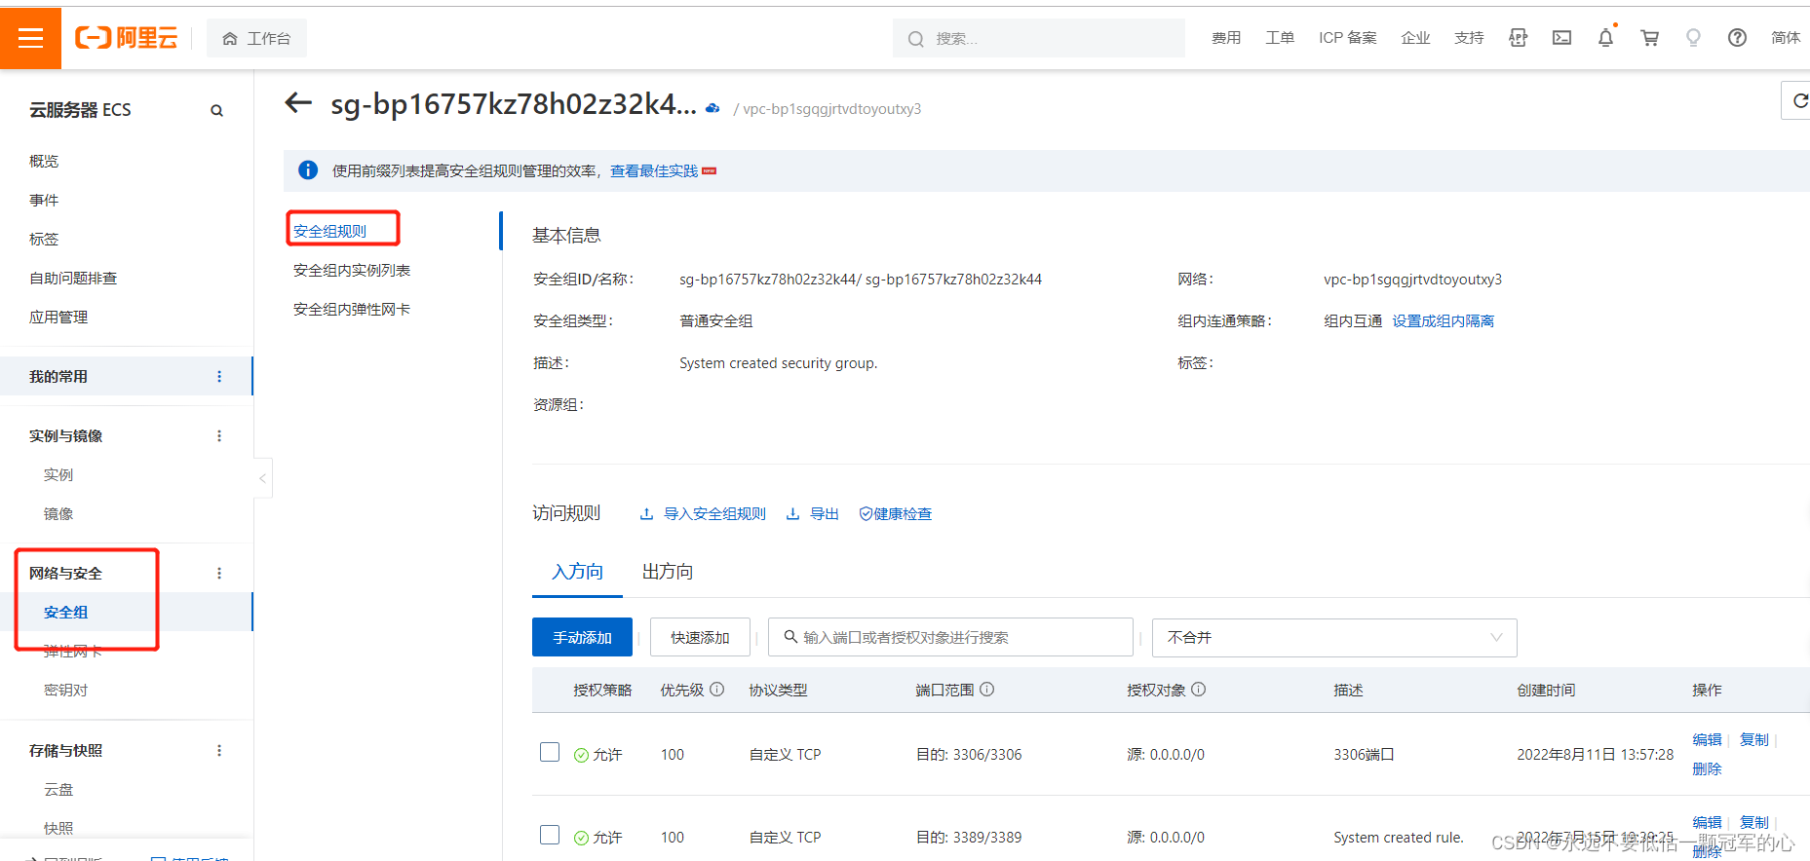Select 云盘 in the sidebar
Image resolution: width=1810 pixels, height=861 pixels.
pyautogui.click(x=58, y=789)
